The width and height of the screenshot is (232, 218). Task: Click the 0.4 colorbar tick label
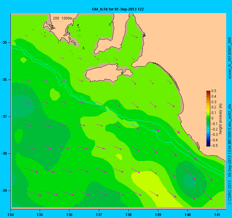(214, 97)
